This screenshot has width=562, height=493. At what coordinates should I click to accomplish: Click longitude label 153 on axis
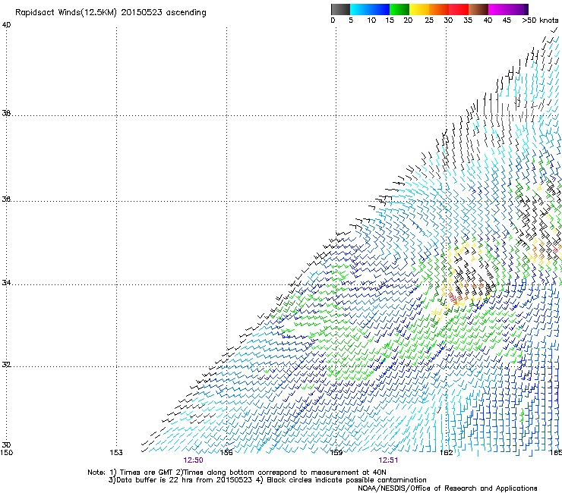pos(116,453)
